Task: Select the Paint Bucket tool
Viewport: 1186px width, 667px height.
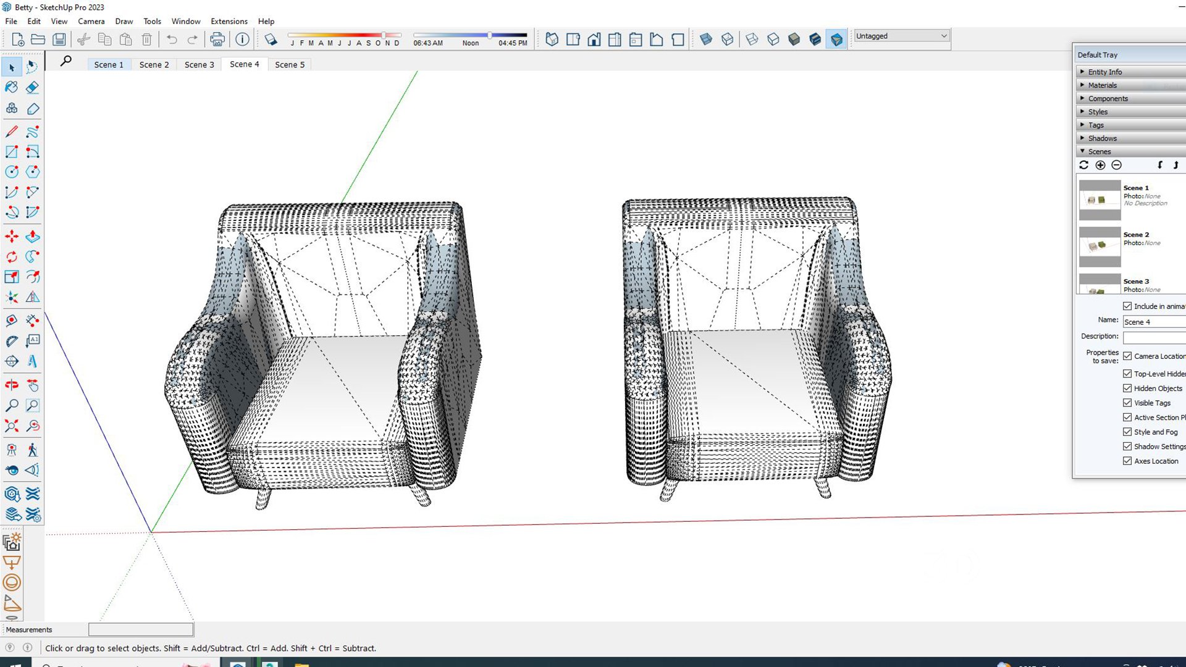Action: (12, 88)
